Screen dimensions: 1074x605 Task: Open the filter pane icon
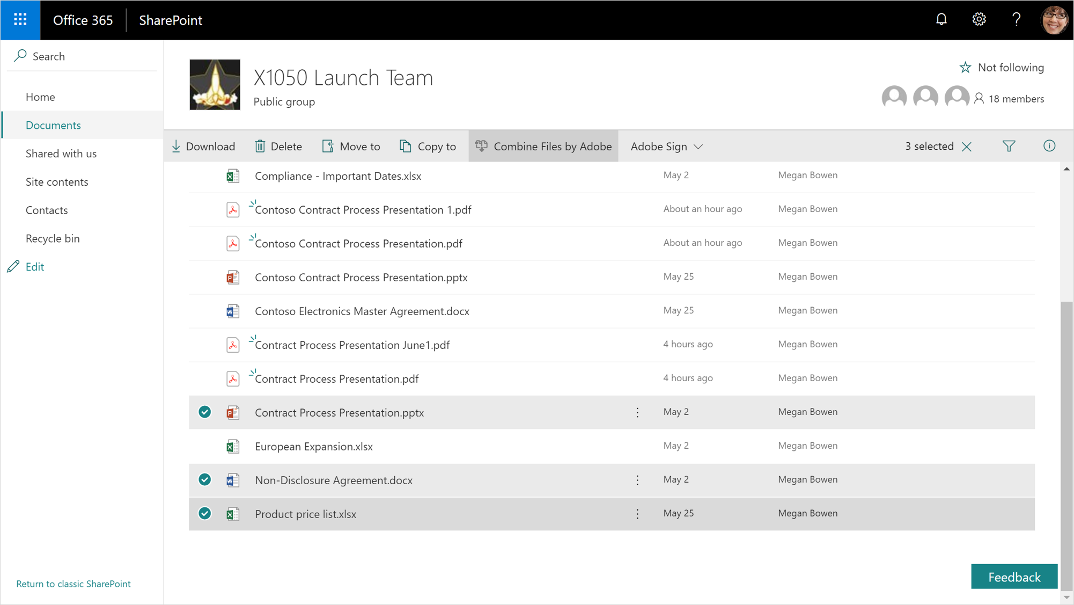click(x=1009, y=146)
